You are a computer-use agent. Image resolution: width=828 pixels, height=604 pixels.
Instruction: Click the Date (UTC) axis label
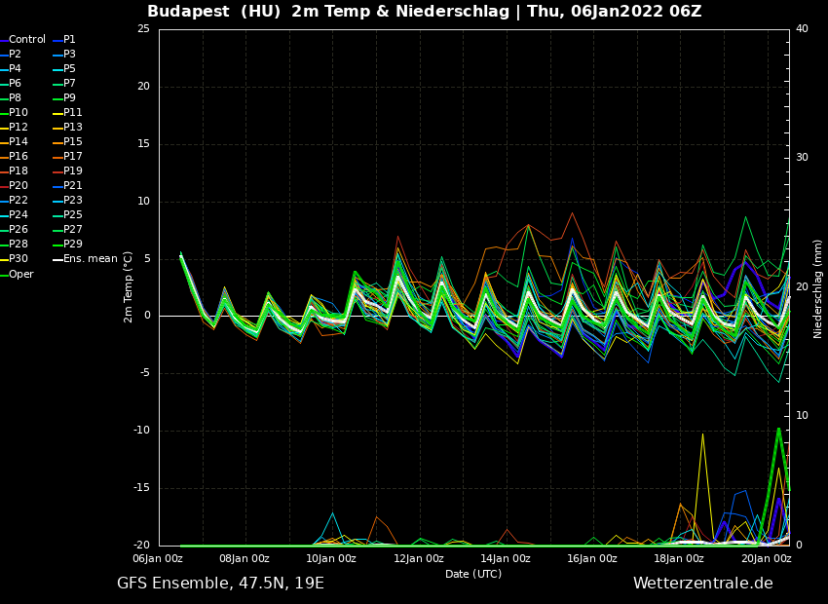(473, 574)
